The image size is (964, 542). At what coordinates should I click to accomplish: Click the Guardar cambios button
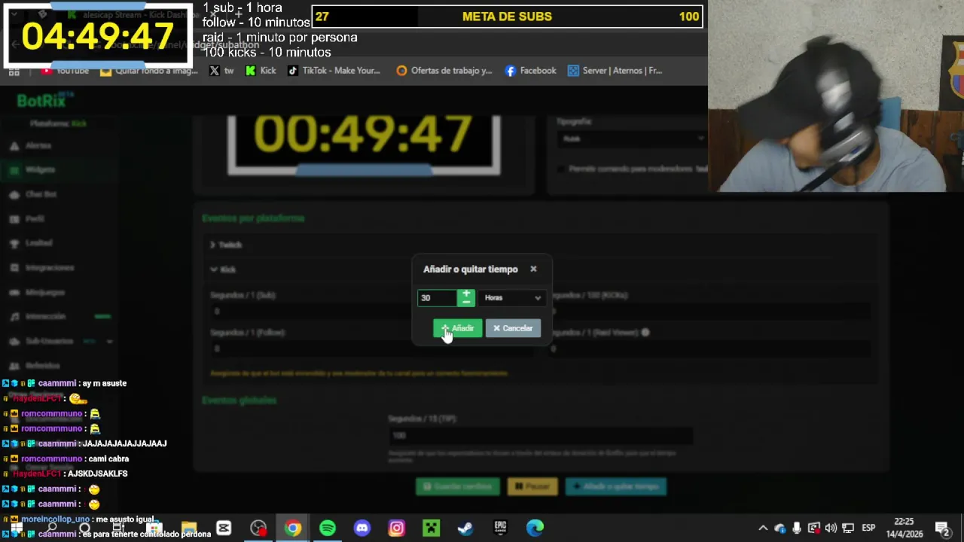point(458,486)
